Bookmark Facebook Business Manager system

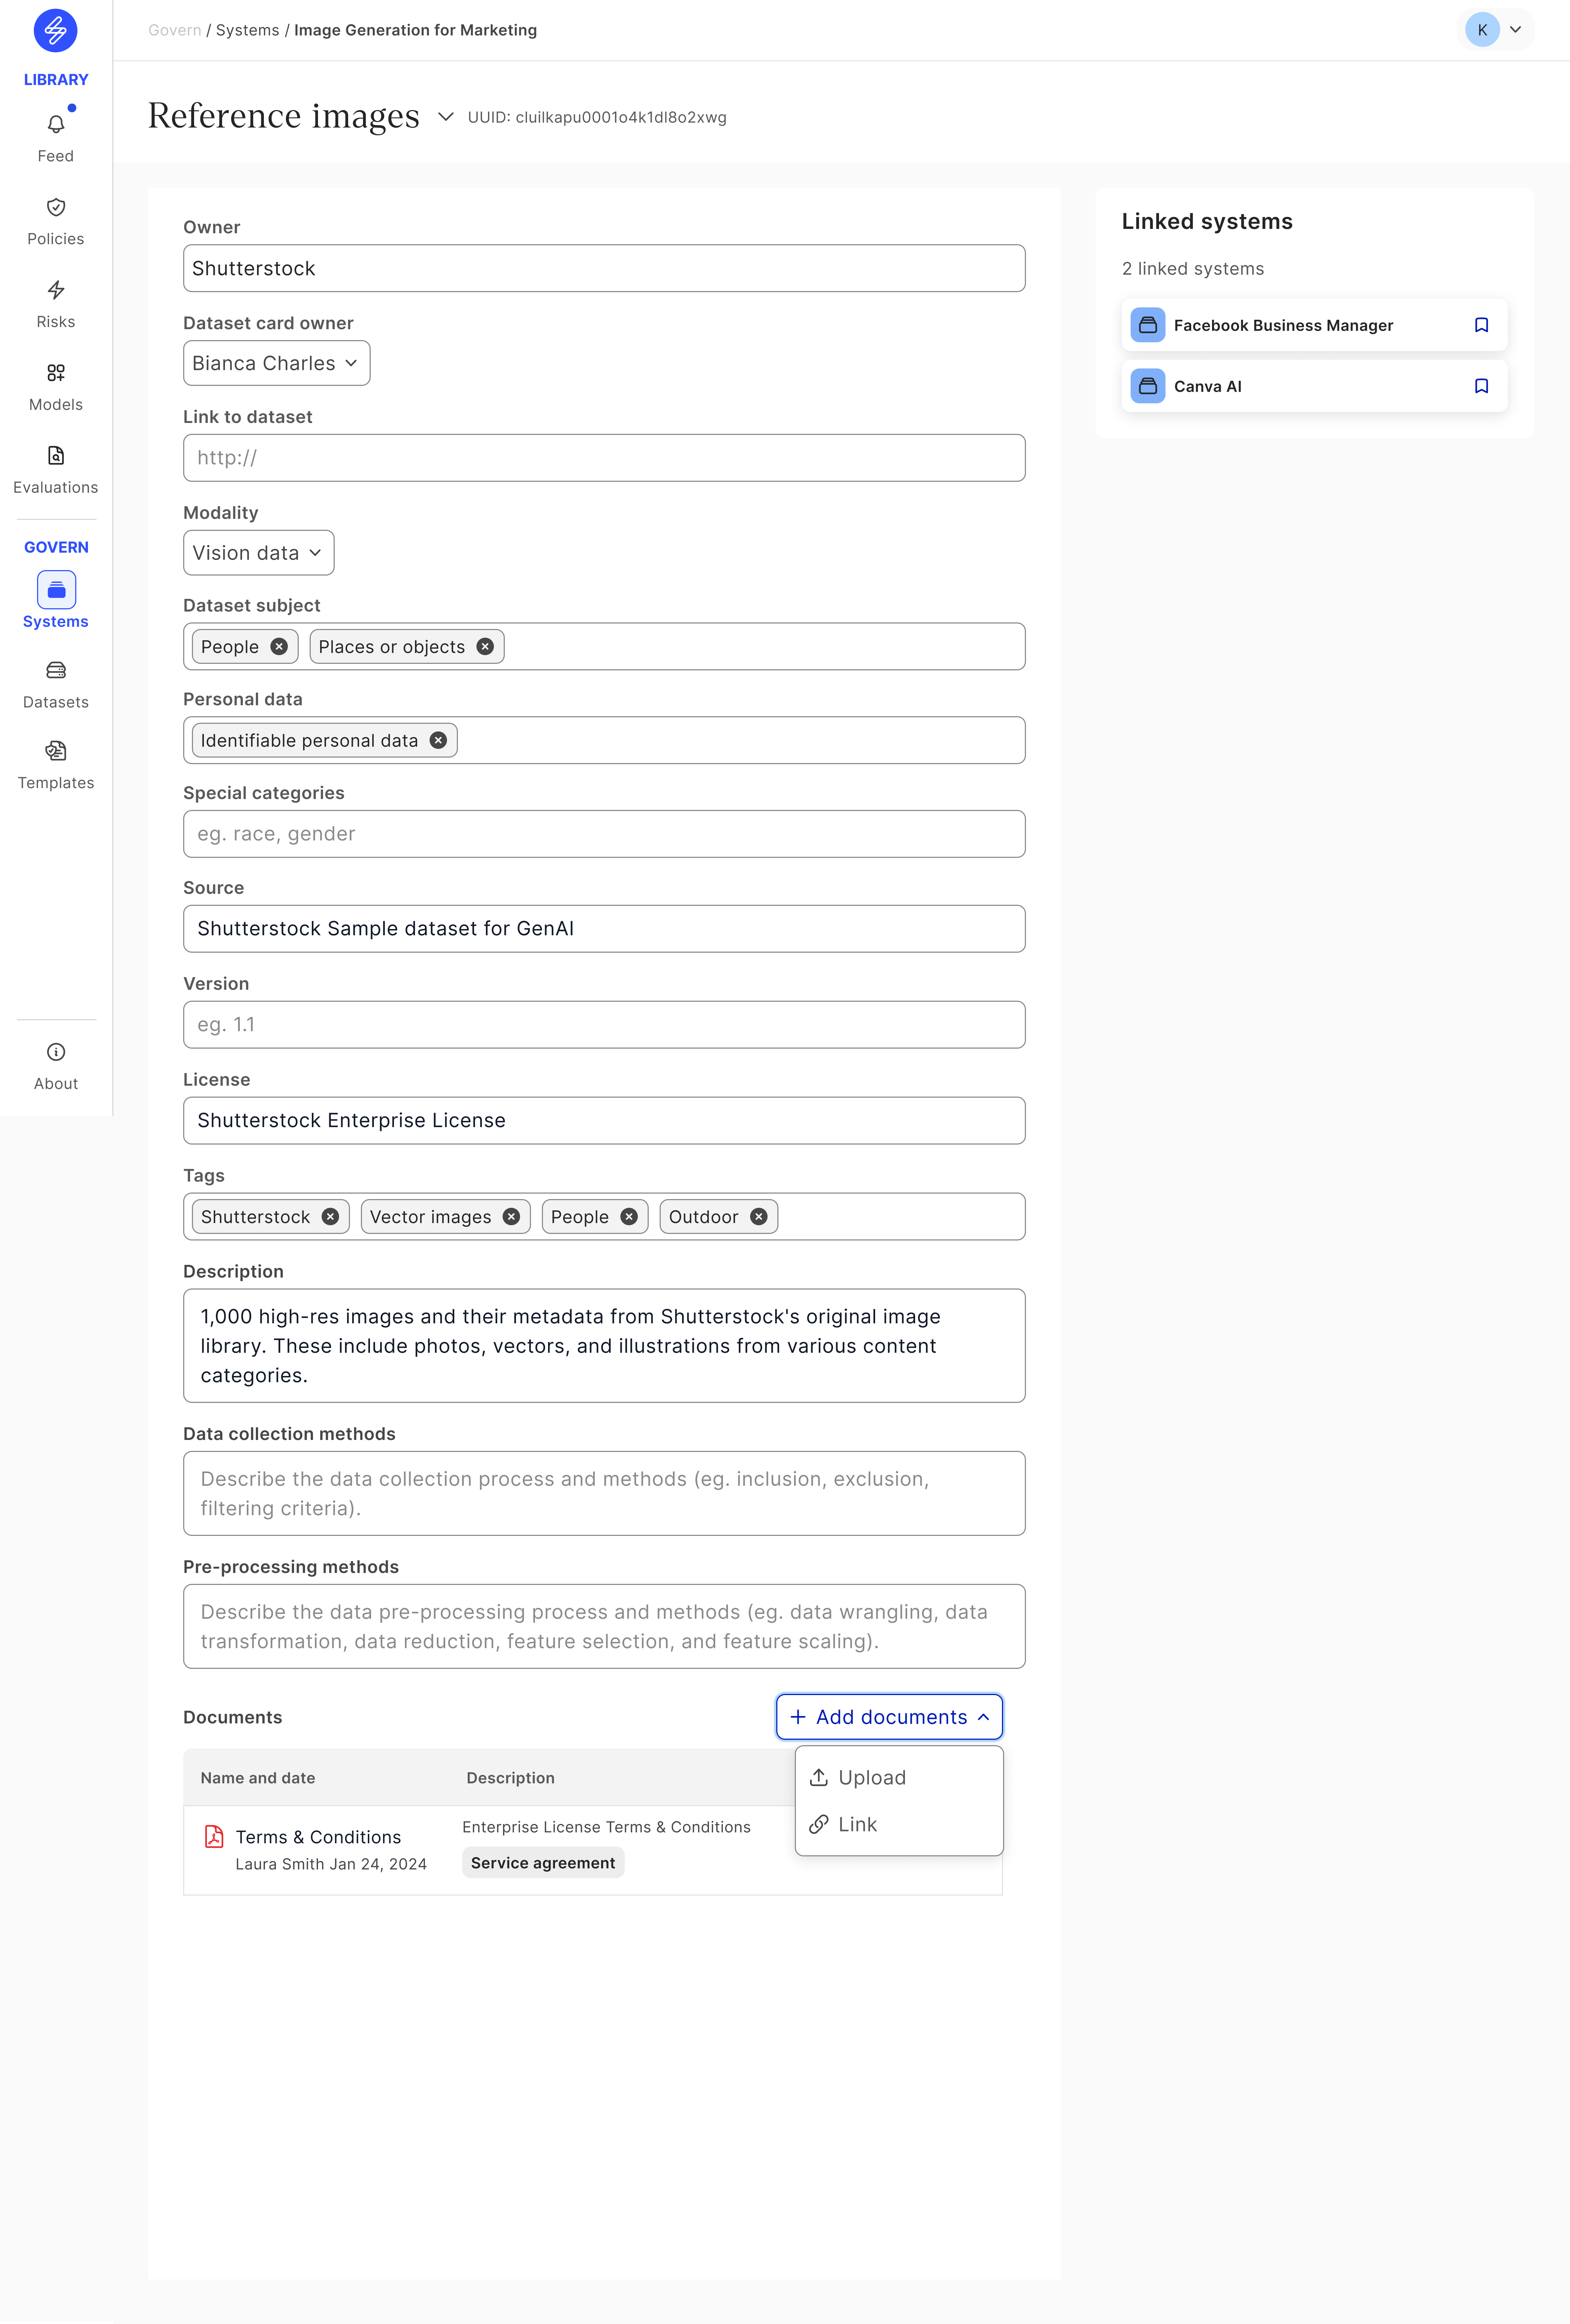click(1482, 325)
